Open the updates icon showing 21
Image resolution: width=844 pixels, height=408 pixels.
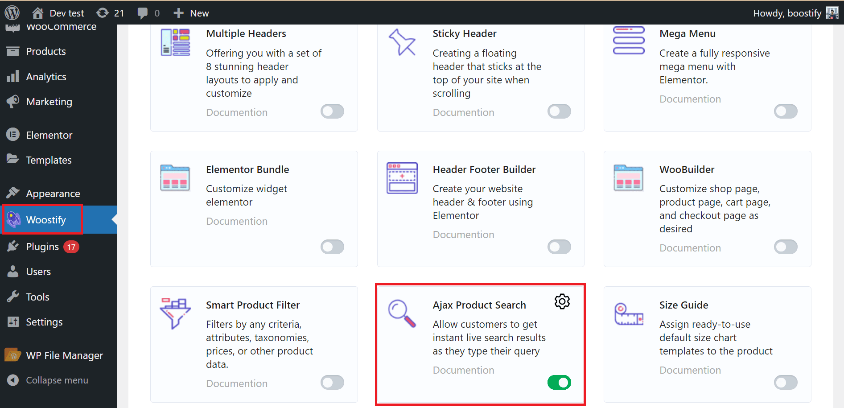(103, 13)
